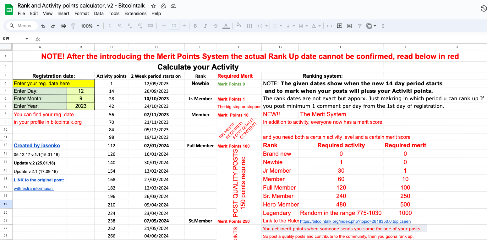Open the Borders tool
The height and width of the screenshot is (240, 487).
click(x=249, y=26)
